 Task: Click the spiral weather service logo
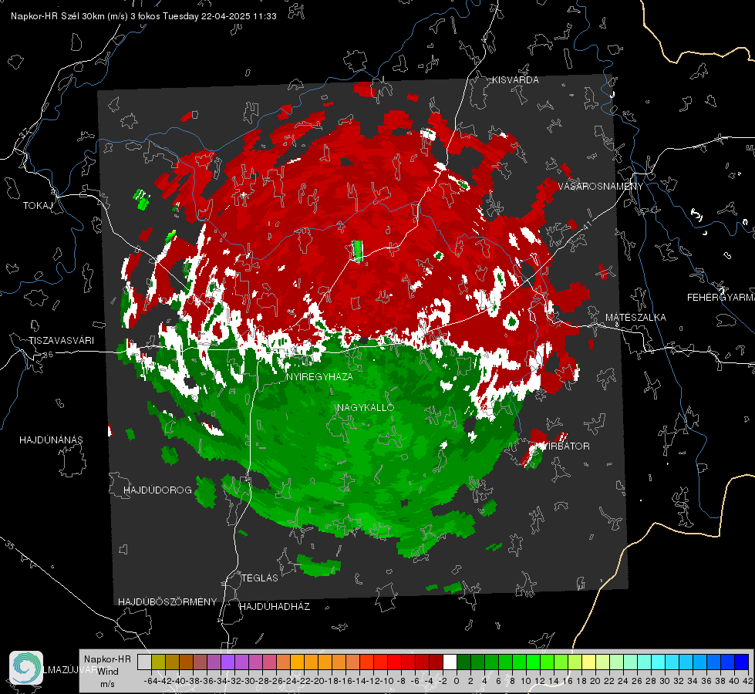coord(26,668)
